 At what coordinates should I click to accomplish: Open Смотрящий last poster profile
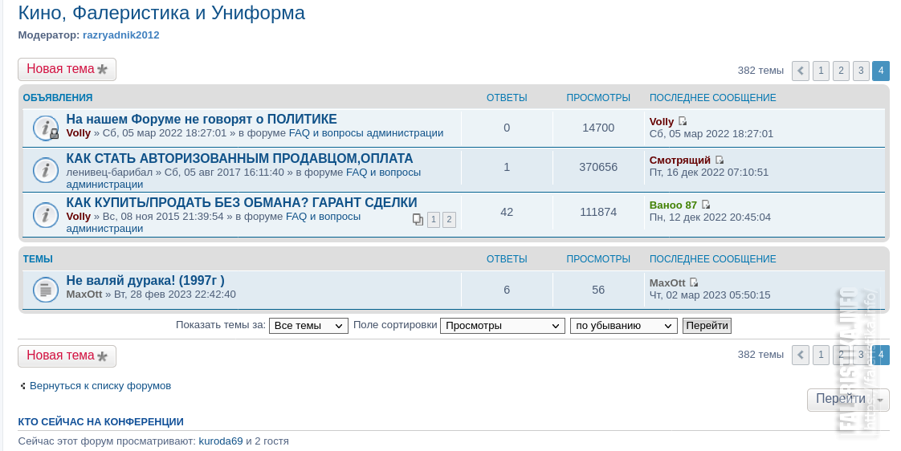680,160
